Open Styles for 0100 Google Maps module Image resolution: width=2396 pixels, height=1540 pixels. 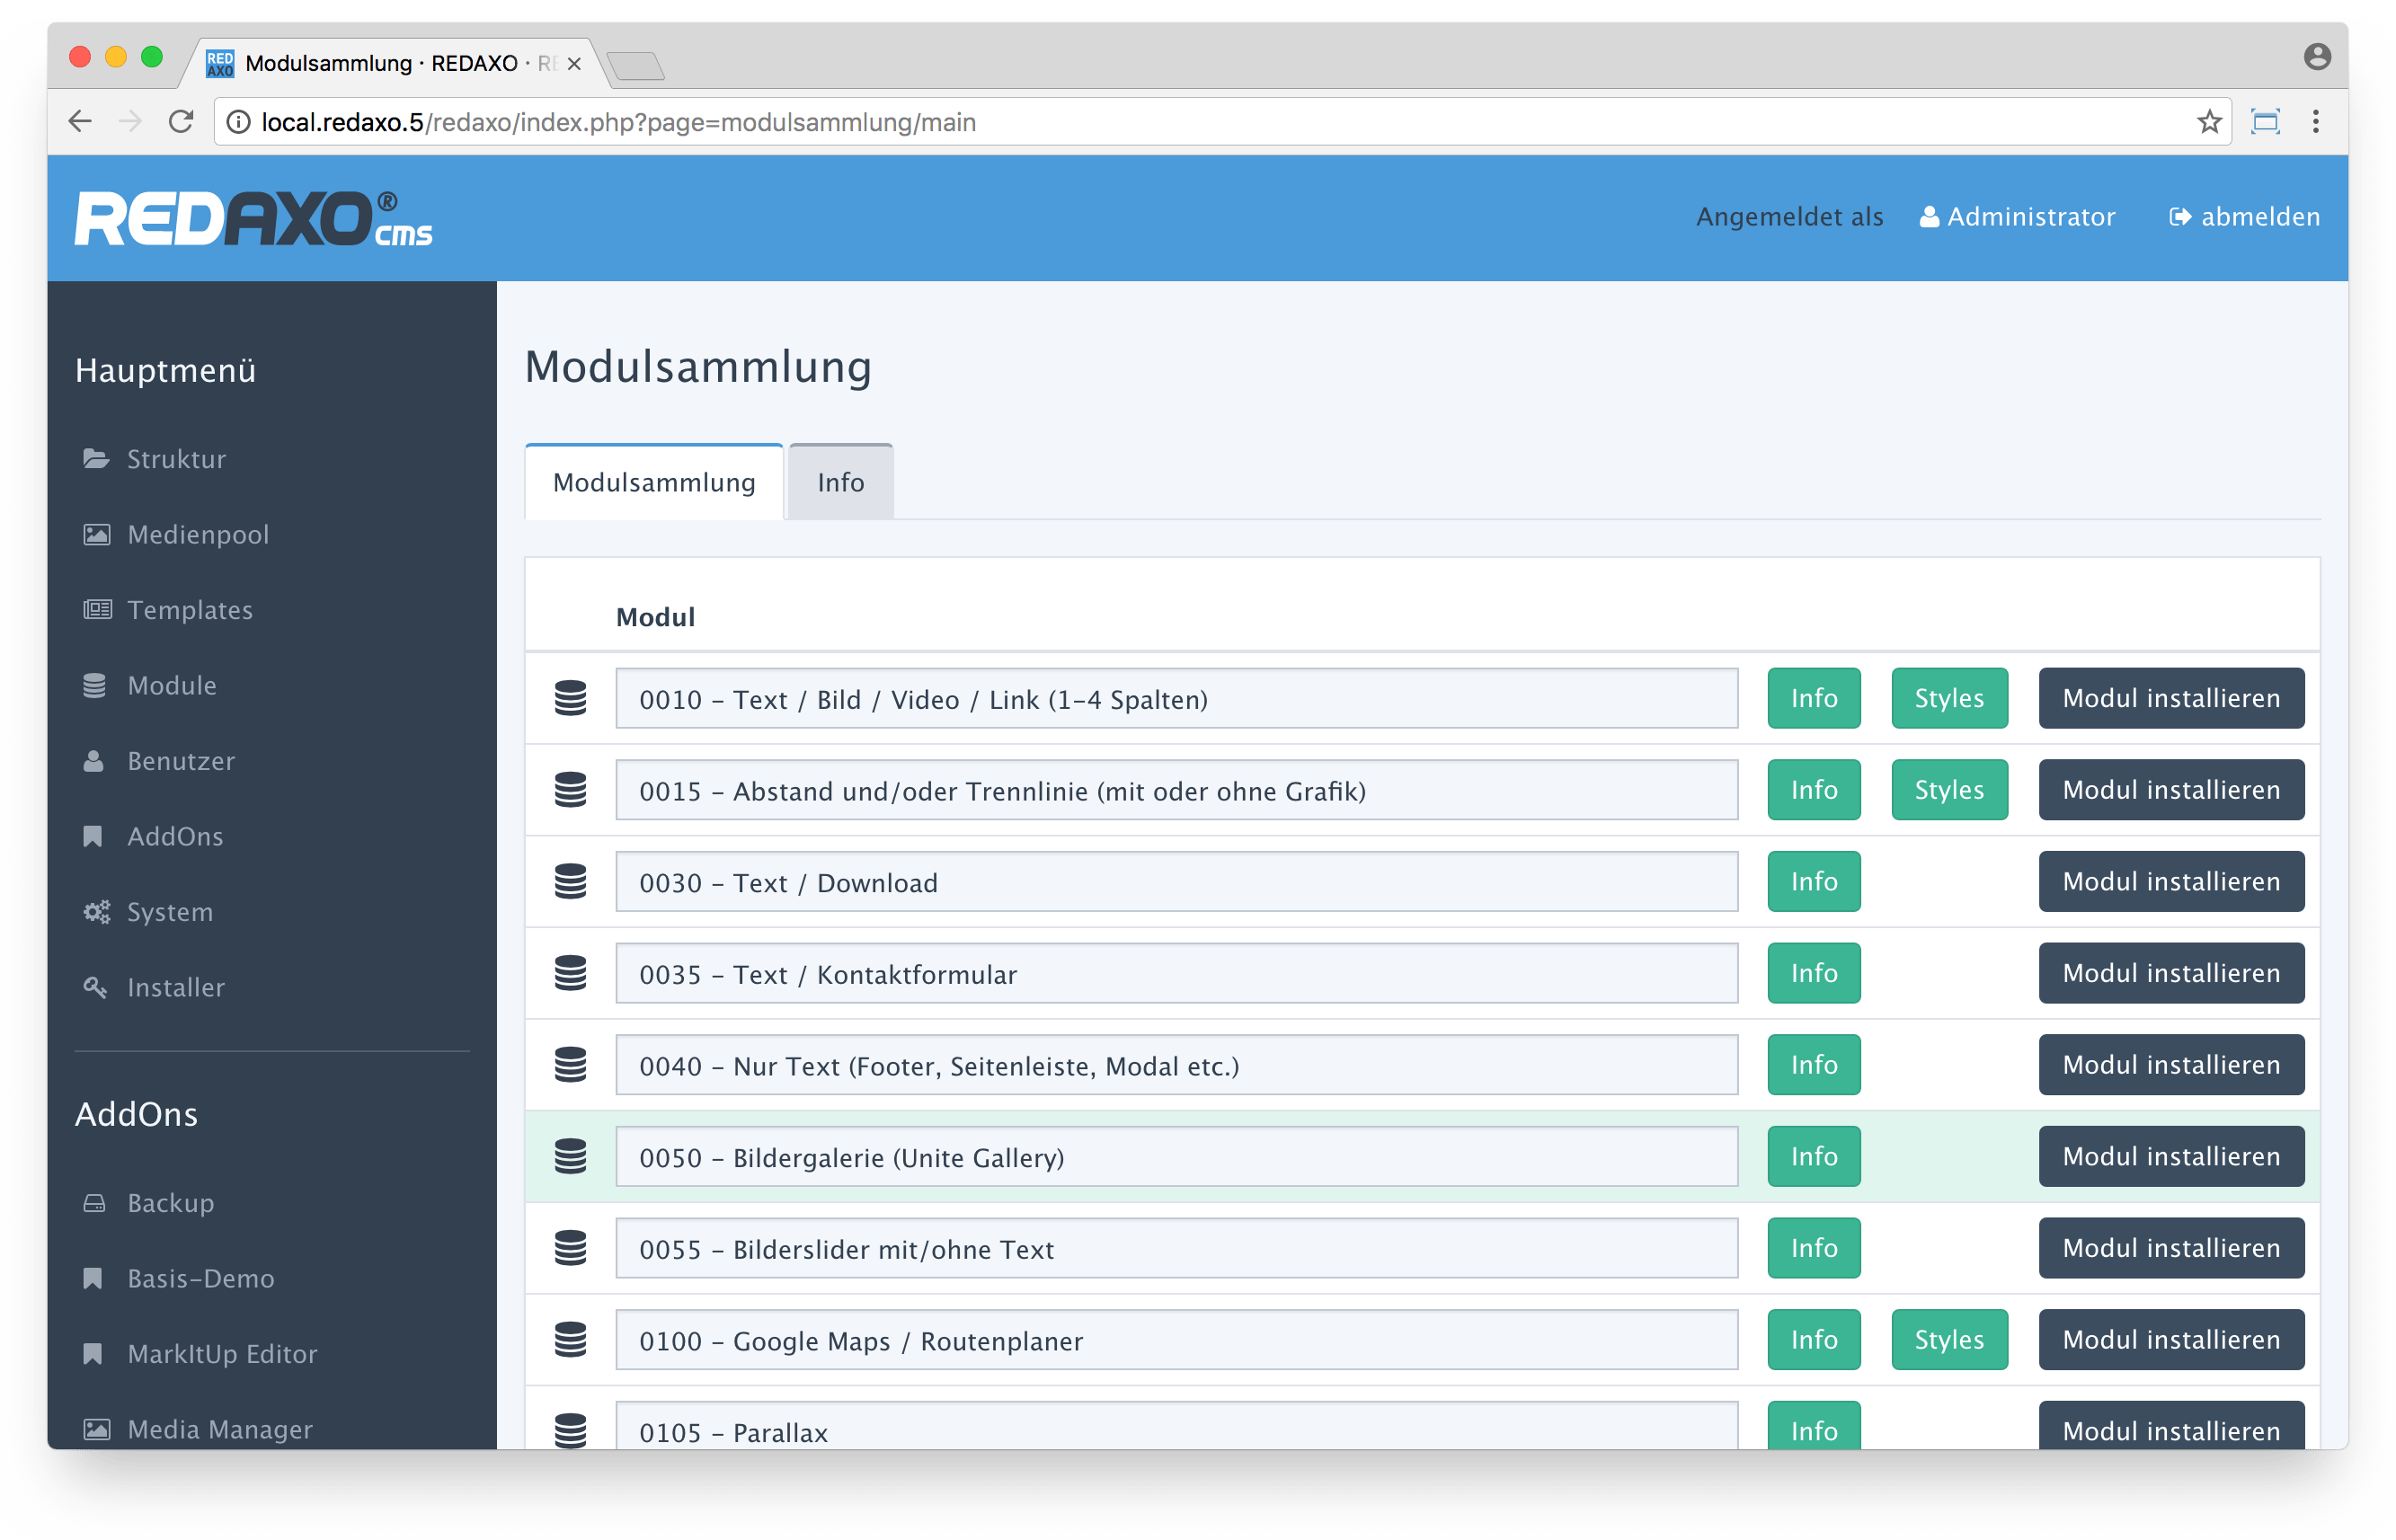(x=1948, y=1339)
